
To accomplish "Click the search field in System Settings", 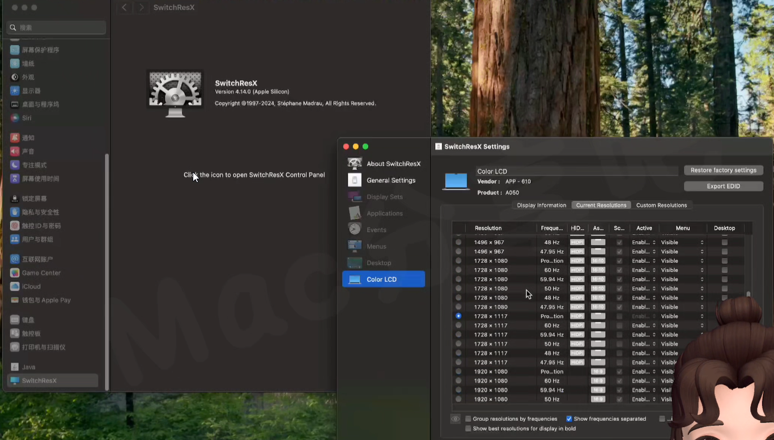I will click(56, 27).
